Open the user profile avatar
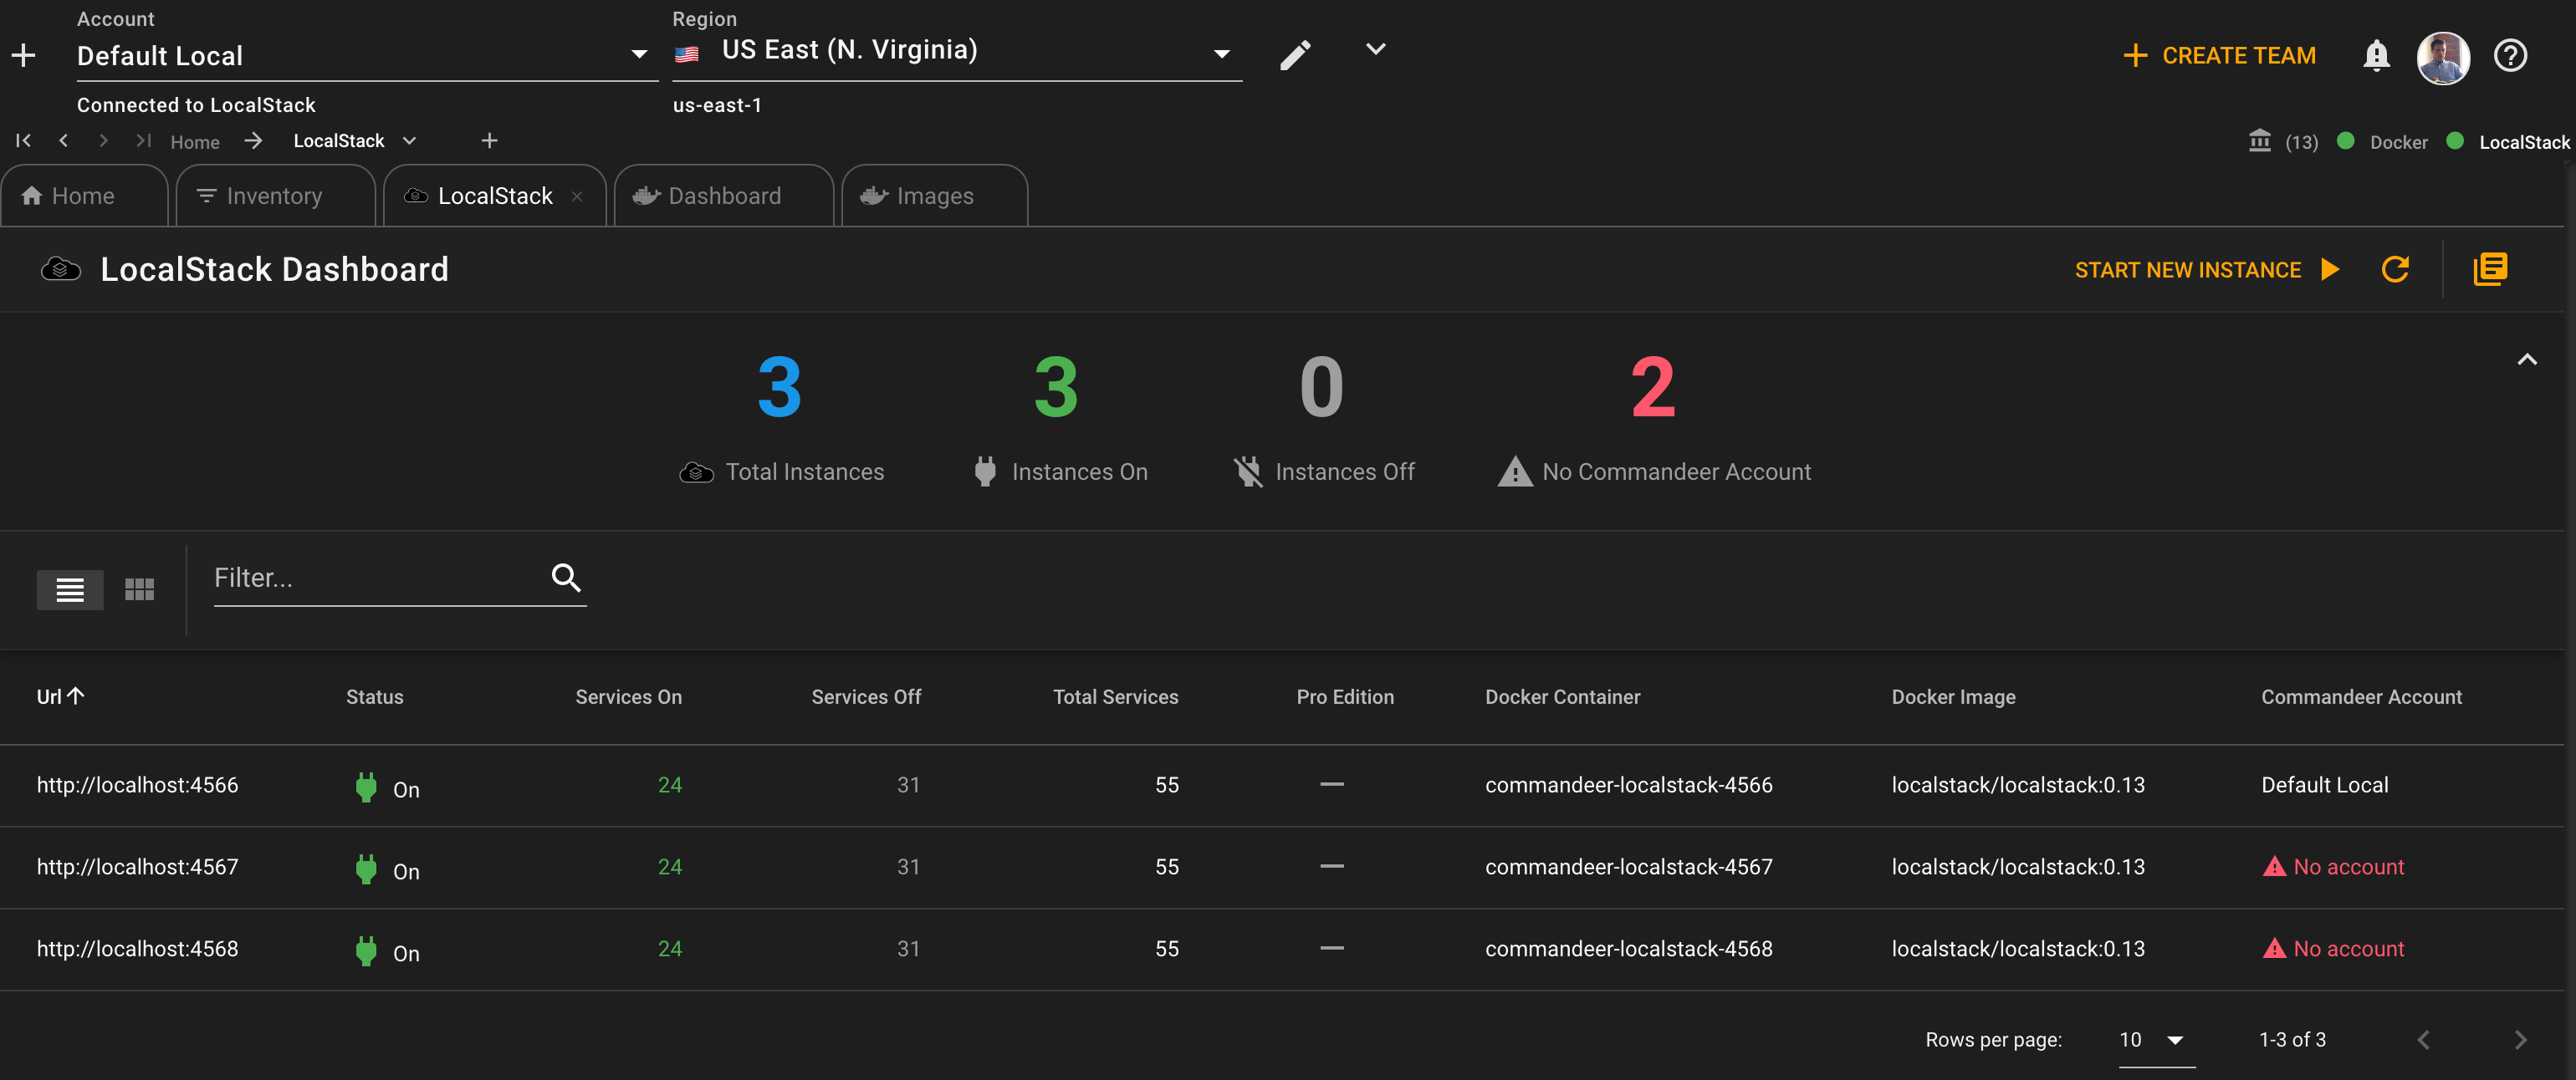 point(2443,57)
